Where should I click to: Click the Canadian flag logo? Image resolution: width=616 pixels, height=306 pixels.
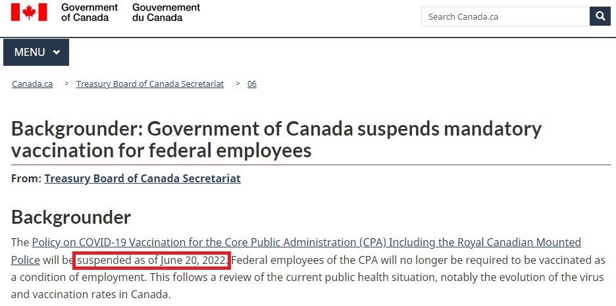pyautogui.click(x=29, y=13)
